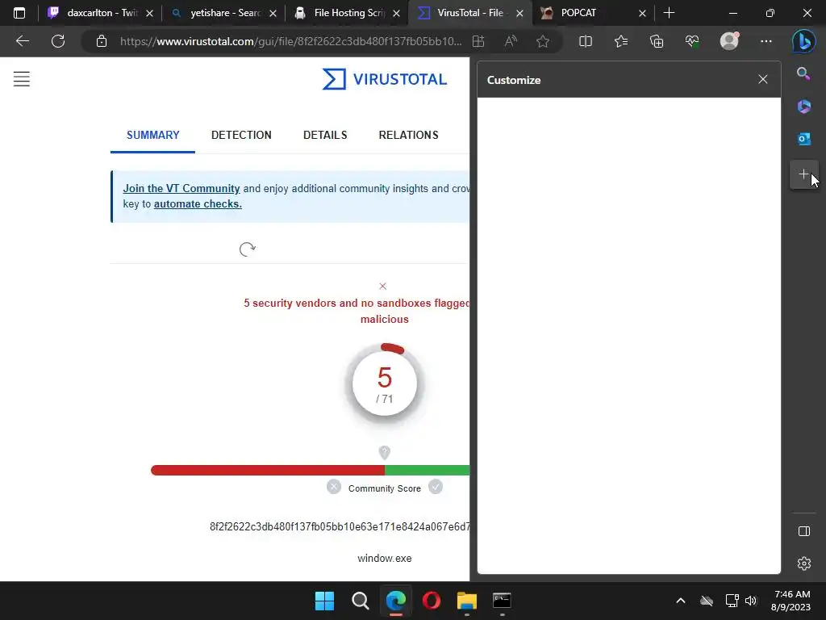
Task: Click the VirusTotal logo
Action: click(385, 79)
